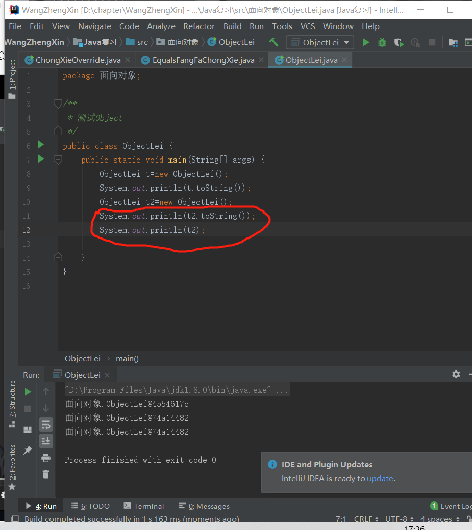Screen dimensions: 472x530
Task: Click 7:1 caret position in status bar
Action: click(x=341, y=519)
